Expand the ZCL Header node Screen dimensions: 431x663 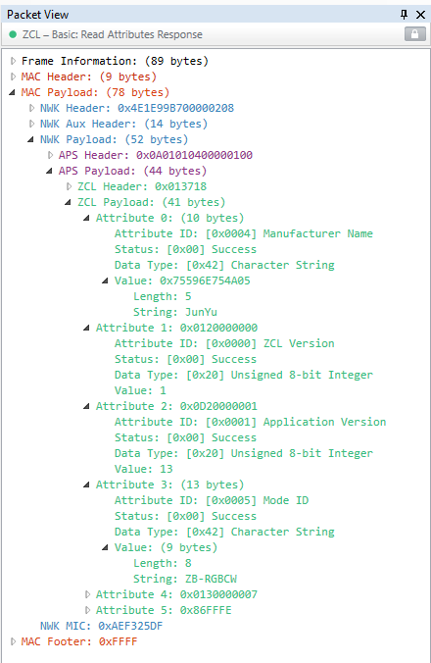click(69, 186)
